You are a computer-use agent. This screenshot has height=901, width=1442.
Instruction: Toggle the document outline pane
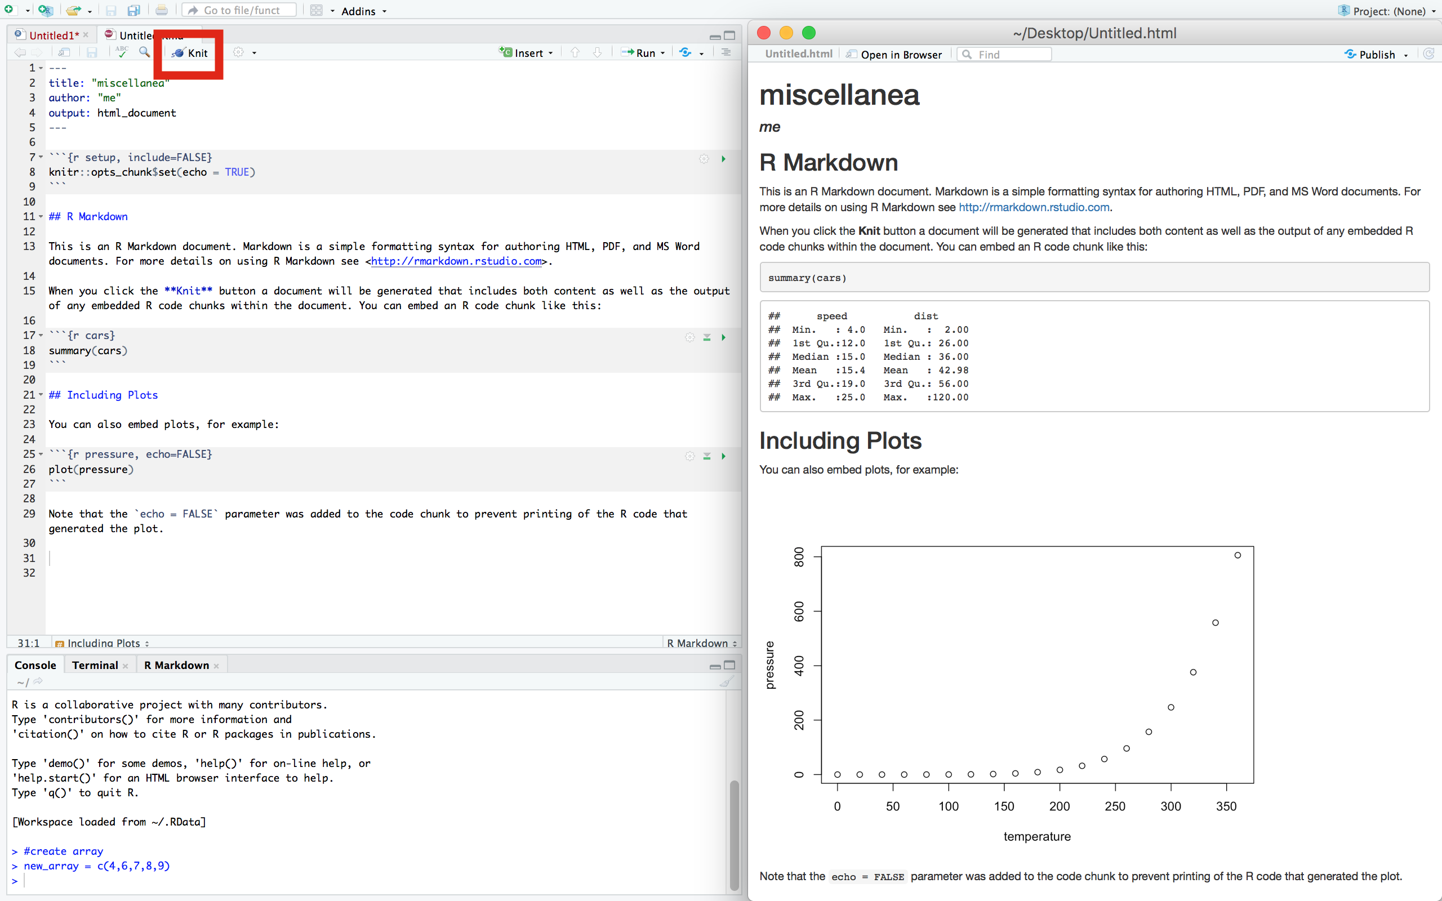[x=726, y=52]
